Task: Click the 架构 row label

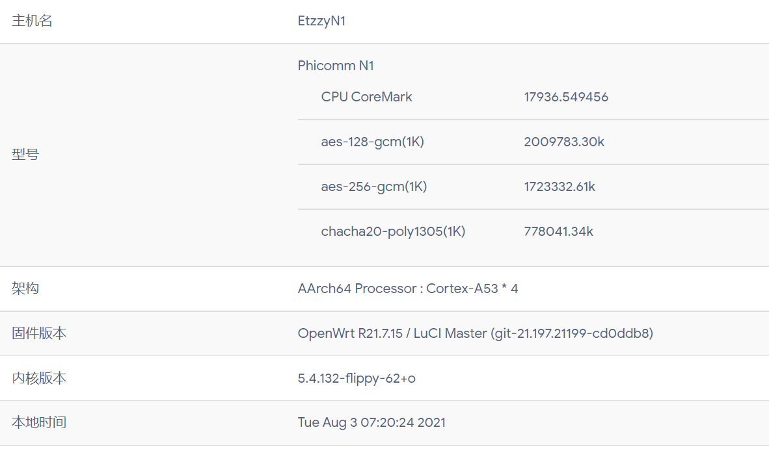Action: pyautogui.click(x=25, y=289)
